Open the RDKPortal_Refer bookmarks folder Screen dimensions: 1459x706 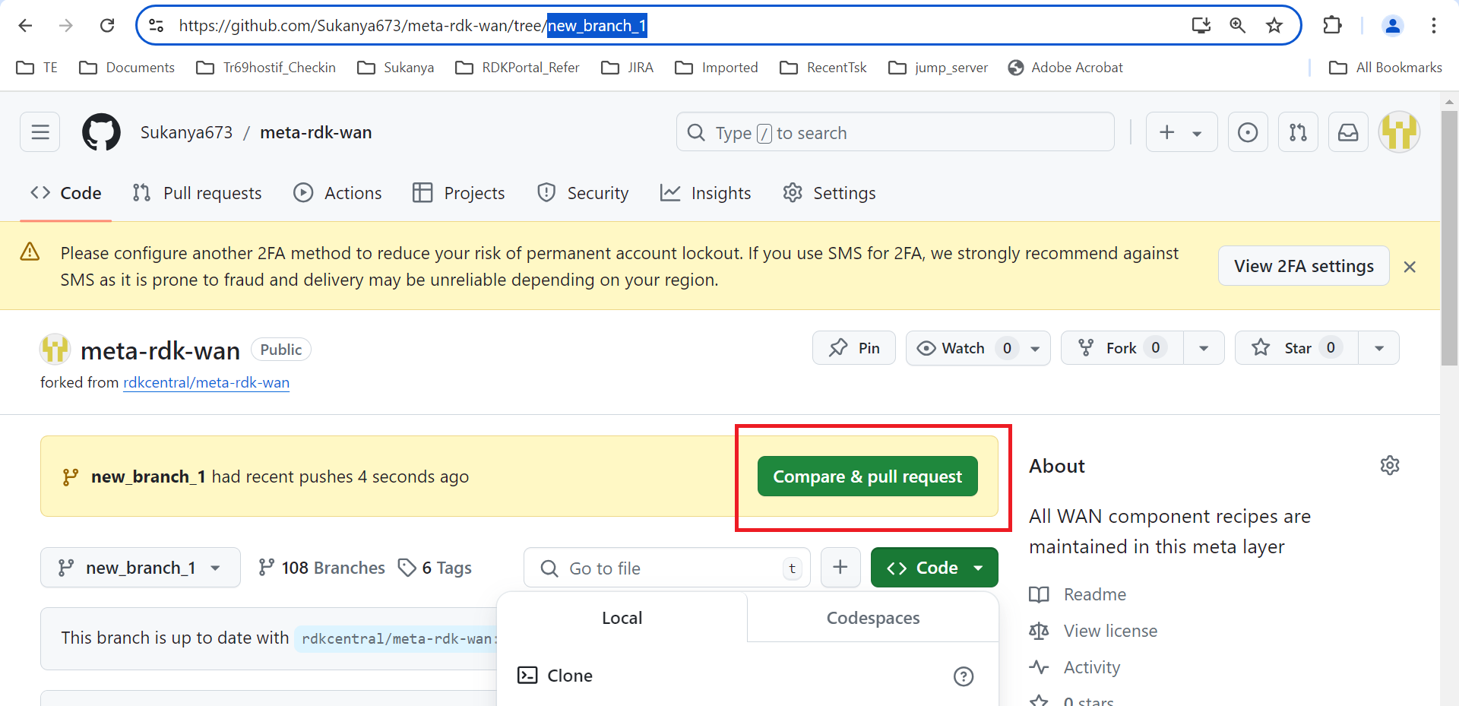(x=517, y=68)
